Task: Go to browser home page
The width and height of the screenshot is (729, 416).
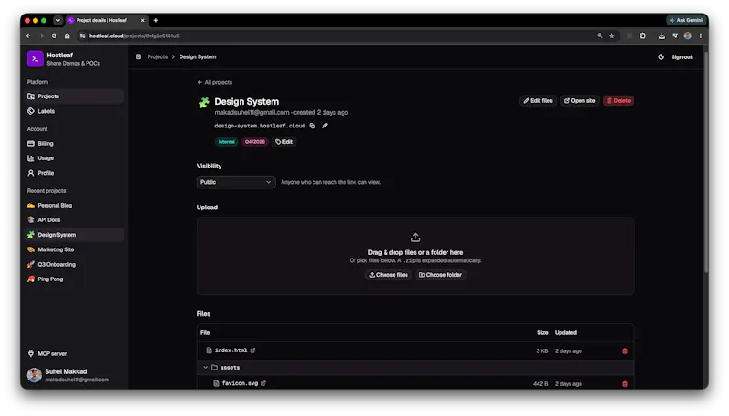Action: 67,36
